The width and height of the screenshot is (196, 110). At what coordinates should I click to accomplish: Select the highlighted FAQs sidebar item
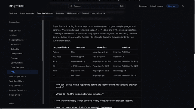click(23, 72)
